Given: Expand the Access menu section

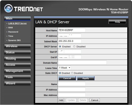Looking at the screenshot, I should [x=17, y=65].
